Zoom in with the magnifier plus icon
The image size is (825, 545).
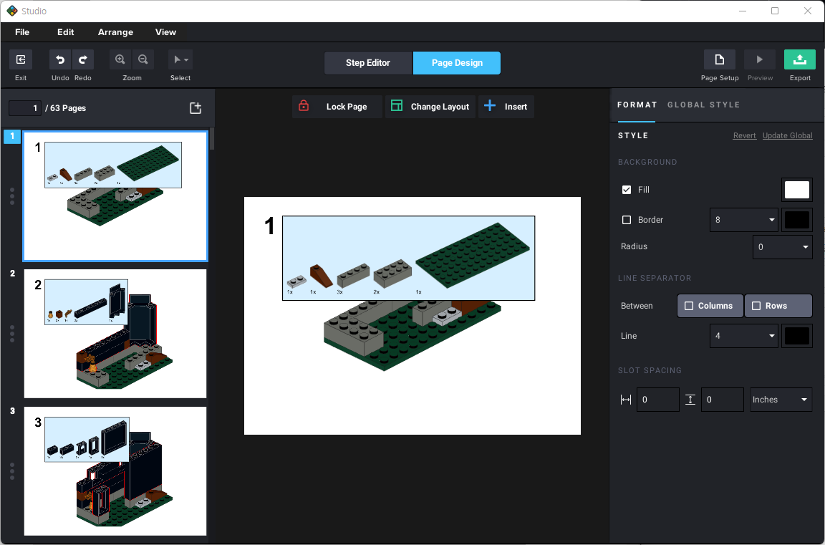(x=120, y=59)
